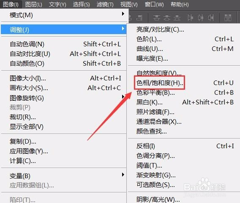Click the distribute top edges icon
This screenshot has height=203, width=240.
156,18
